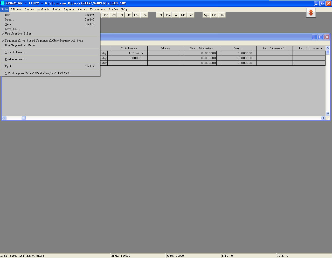This screenshot has height=258, width=332.
Task: Close the File menu via its title
Action: 5,9
